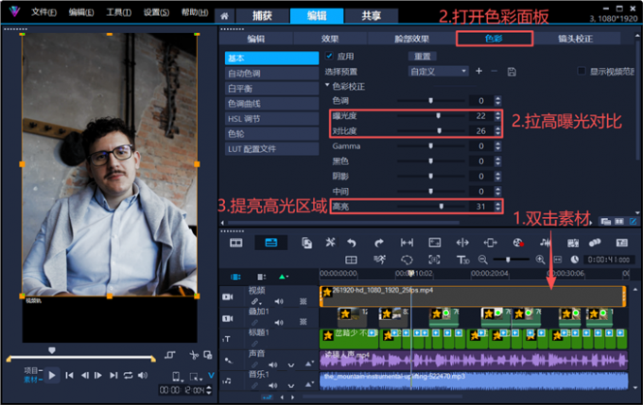The image size is (643, 405).
Task: Click the 重置 reset button
Action: (422, 56)
